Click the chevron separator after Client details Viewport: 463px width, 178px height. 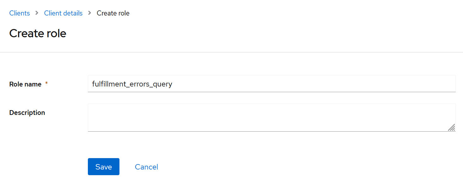(90, 13)
